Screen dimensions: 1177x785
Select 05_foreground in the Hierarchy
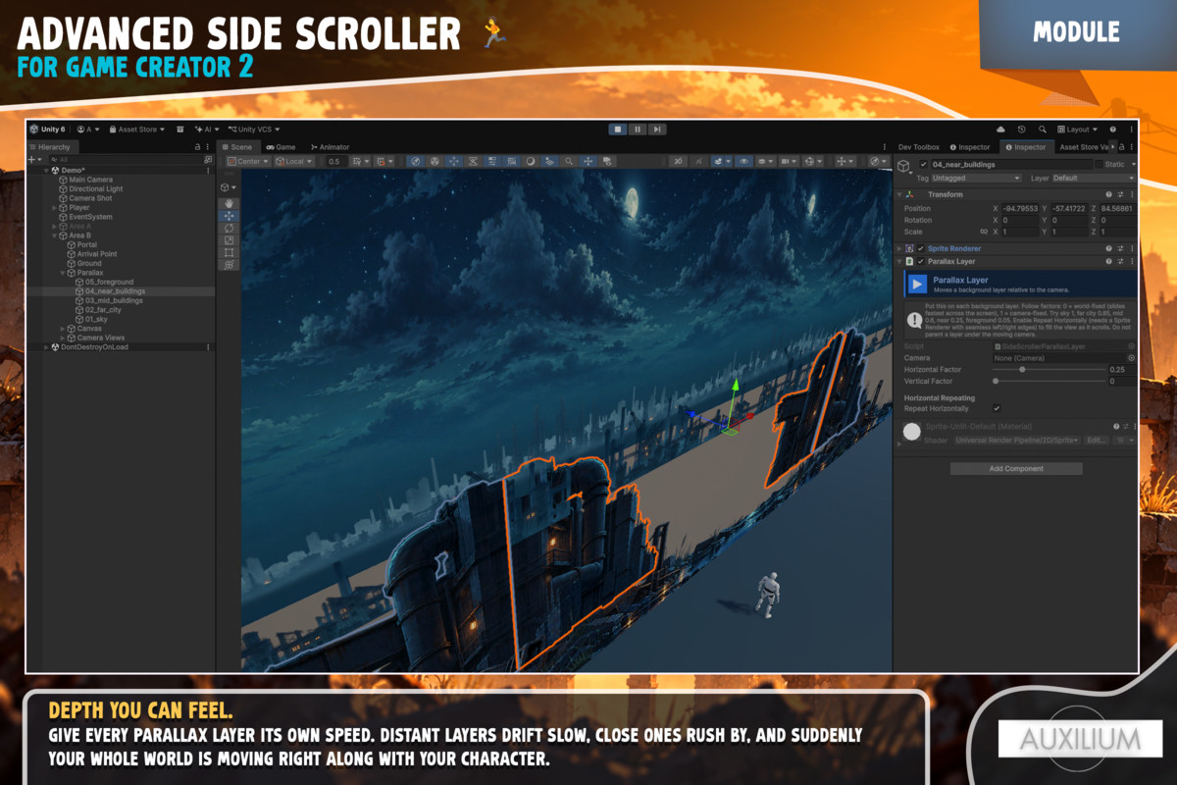click(x=109, y=282)
